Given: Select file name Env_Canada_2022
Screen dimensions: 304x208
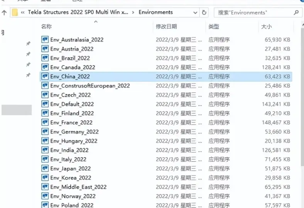Looking at the screenshot, I should [x=73, y=67].
